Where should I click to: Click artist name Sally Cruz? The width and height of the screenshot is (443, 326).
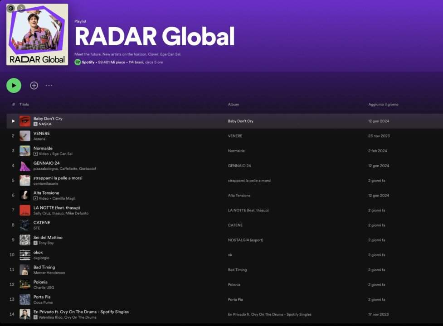pos(40,213)
